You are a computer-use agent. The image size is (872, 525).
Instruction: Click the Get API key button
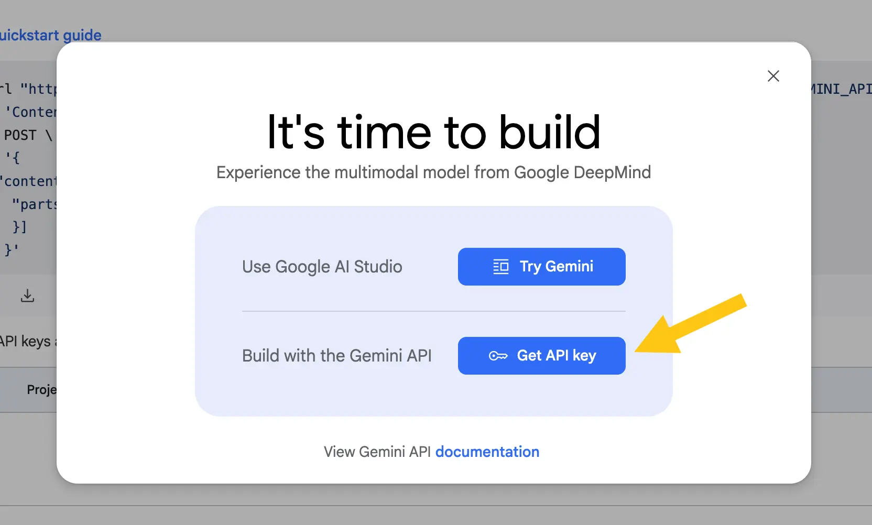point(541,356)
